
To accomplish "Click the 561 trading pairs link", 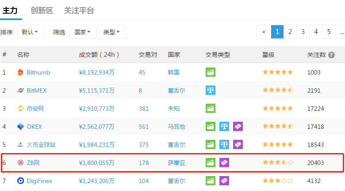I will (144, 127).
